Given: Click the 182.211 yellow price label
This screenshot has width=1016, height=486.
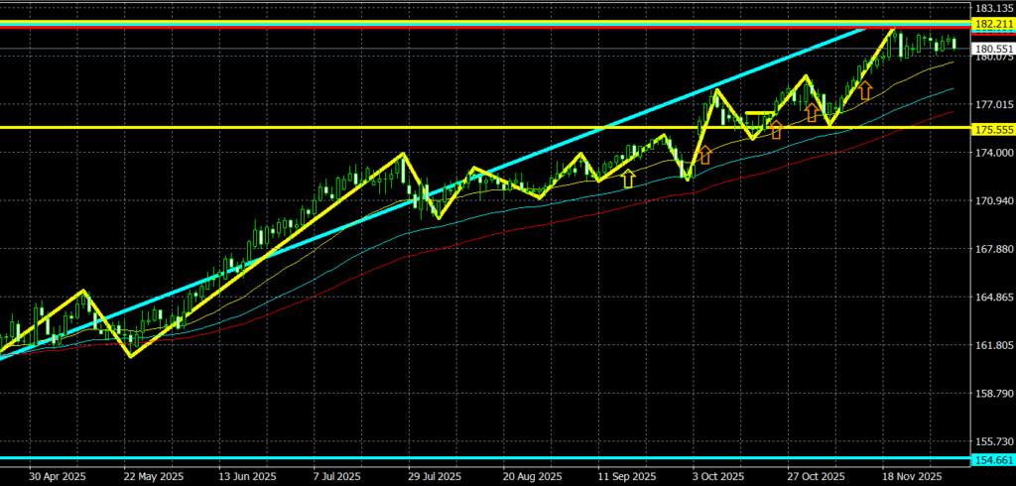Looking at the screenshot, I should coord(992,23).
